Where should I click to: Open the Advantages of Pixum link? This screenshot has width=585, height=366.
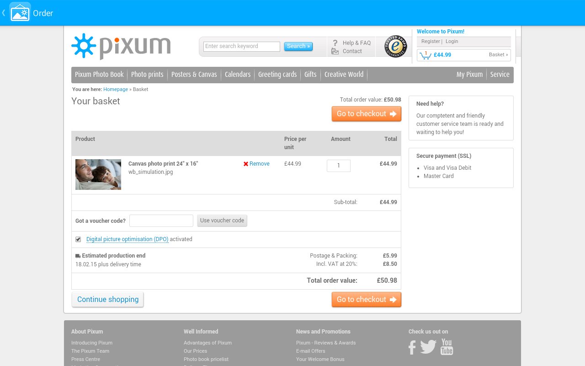coord(208,343)
